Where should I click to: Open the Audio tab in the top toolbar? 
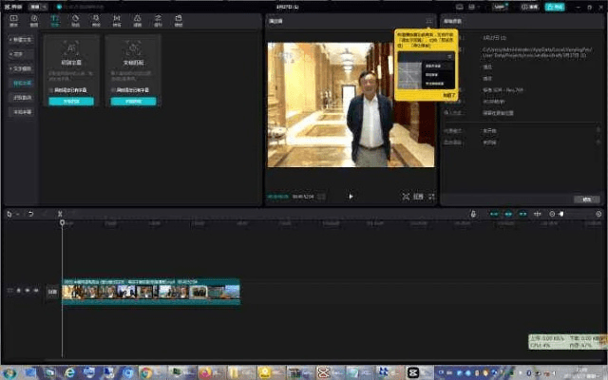tap(33, 20)
